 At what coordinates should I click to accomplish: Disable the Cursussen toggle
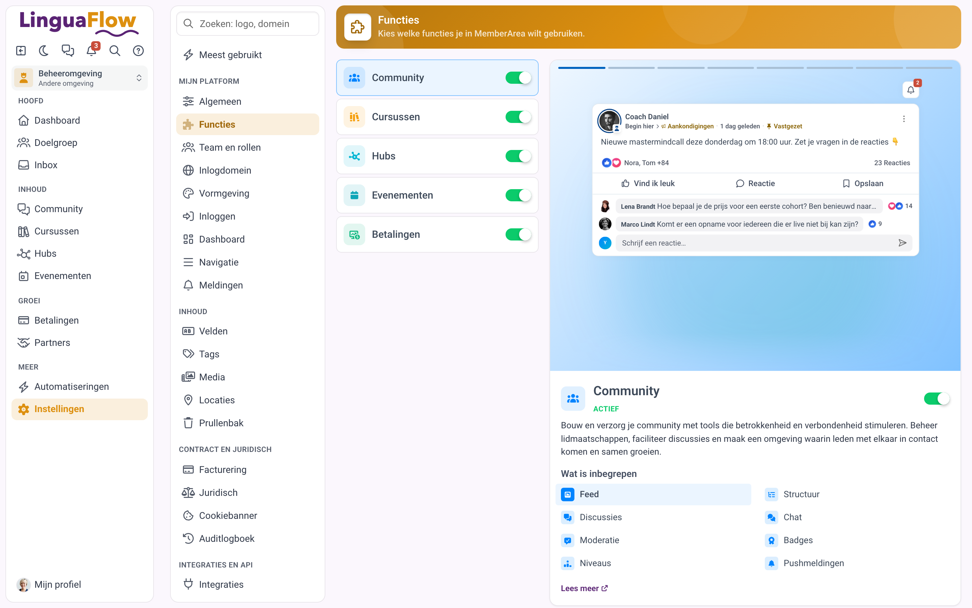(518, 117)
